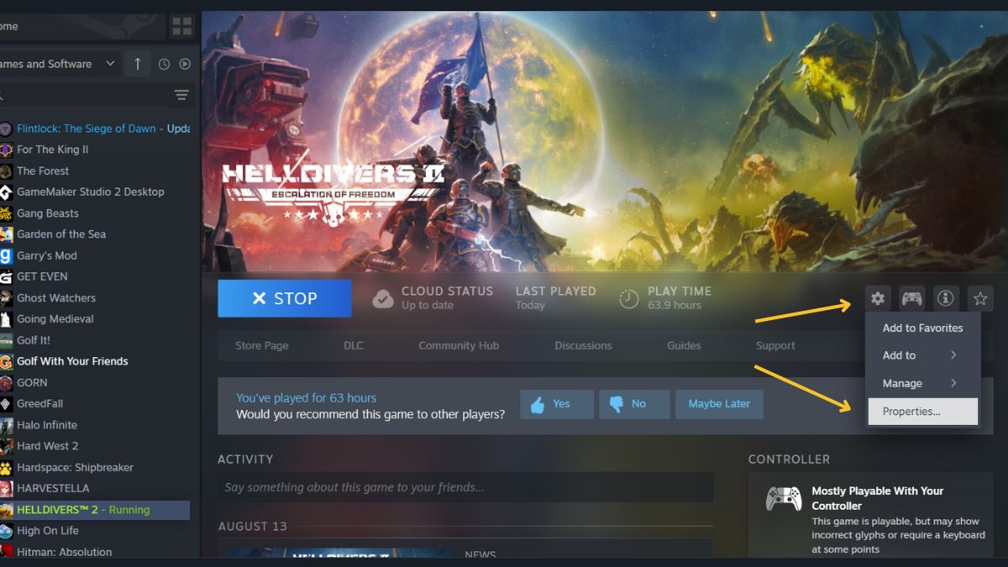Click the Home link
Viewport: 1008px width, 567px height.
coord(8,26)
